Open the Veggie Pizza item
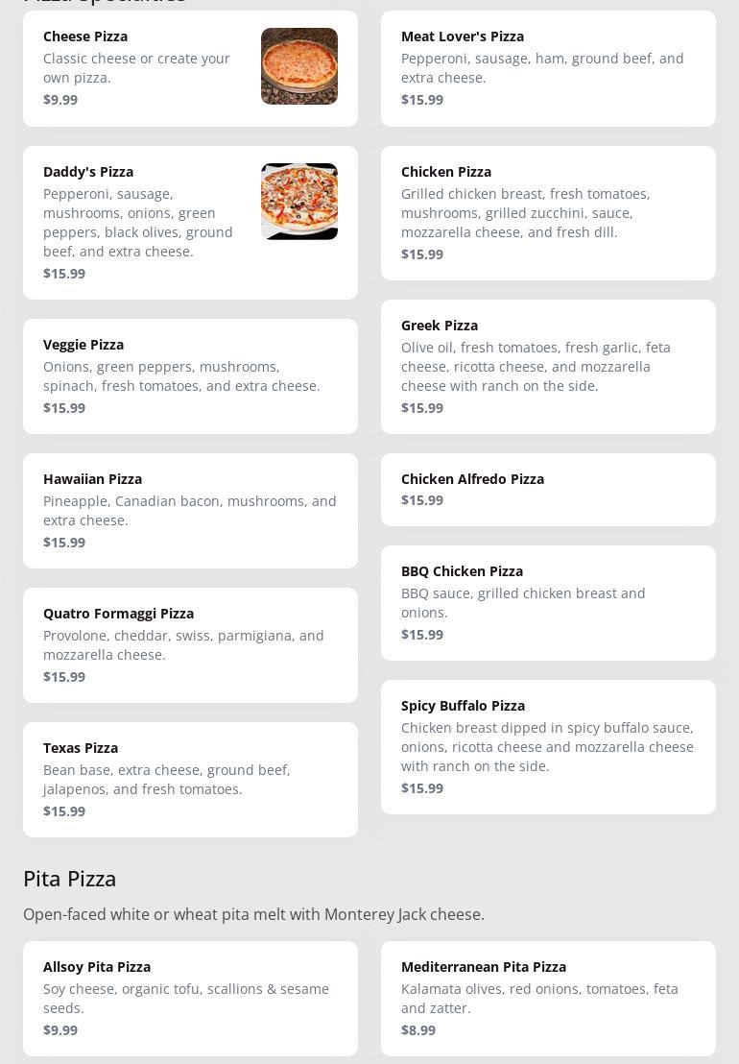 (x=190, y=376)
